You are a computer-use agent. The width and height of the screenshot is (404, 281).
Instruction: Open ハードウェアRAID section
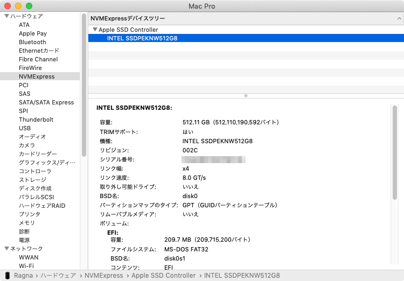42,206
